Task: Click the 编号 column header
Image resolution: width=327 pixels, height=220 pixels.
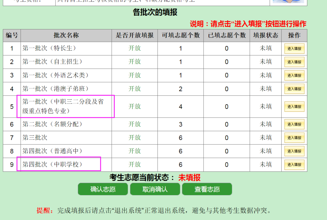Action: (x=12, y=35)
